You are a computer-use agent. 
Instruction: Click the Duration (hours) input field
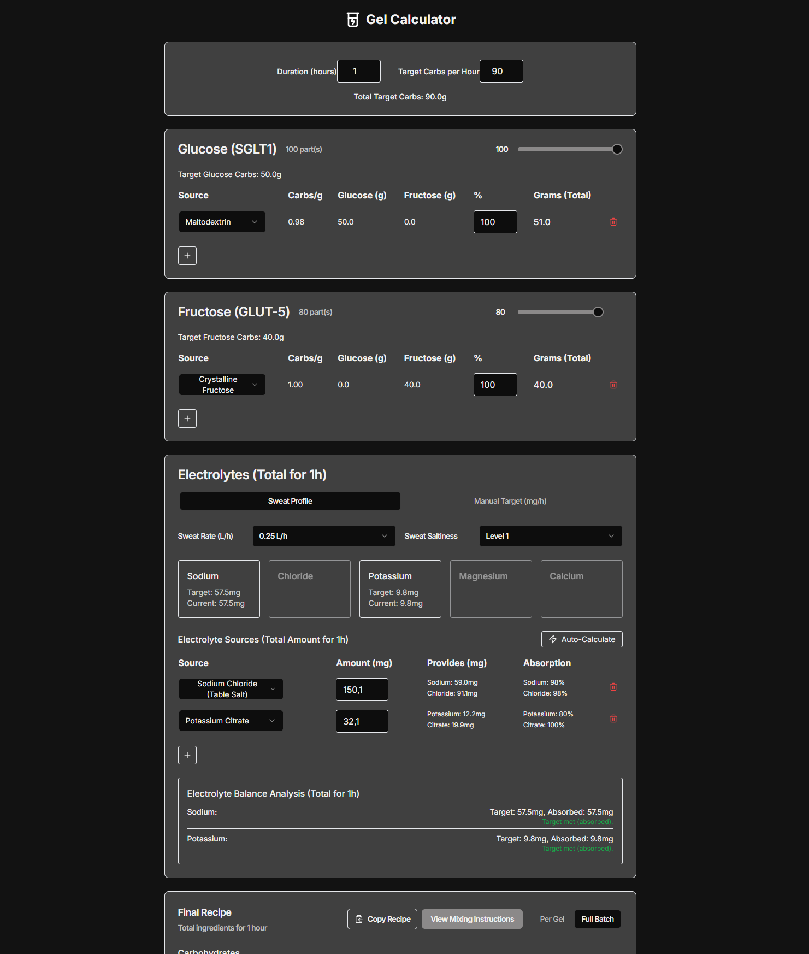[359, 71]
